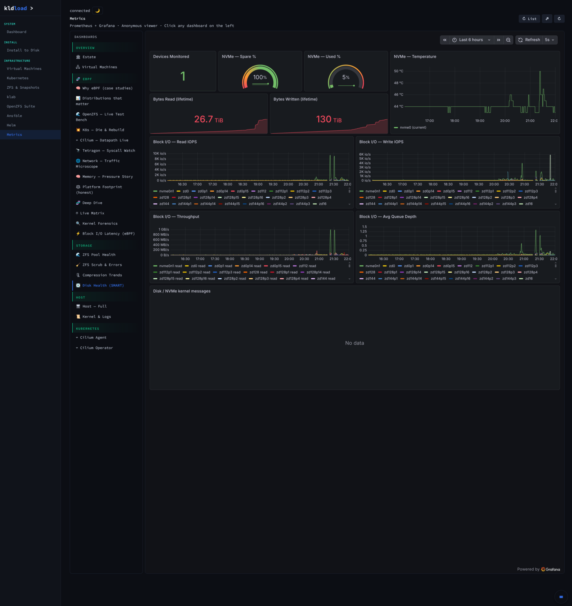Open OpenZFS Suite page
This screenshot has width=572, height=606.
tap(21, 106)
